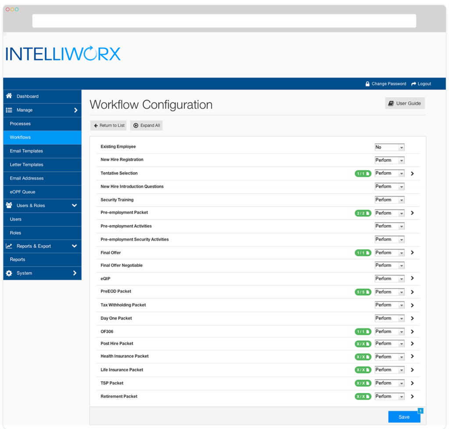Click the Logout link

pos(421,84)
